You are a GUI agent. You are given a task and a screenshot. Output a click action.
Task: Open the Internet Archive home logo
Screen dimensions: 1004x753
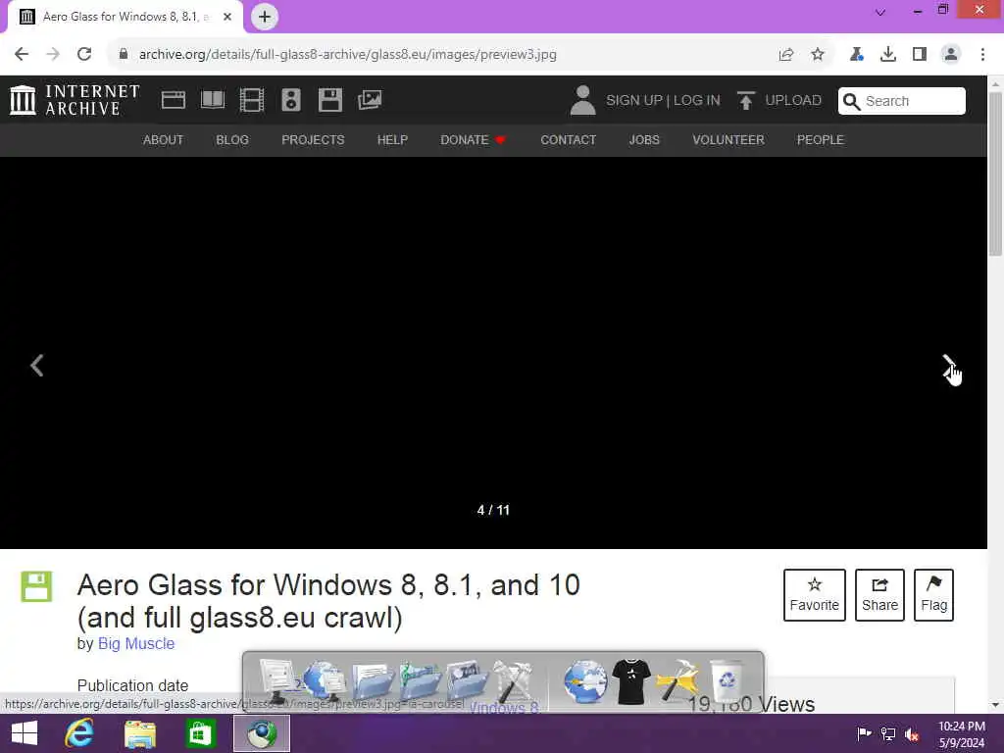(75, 100)
